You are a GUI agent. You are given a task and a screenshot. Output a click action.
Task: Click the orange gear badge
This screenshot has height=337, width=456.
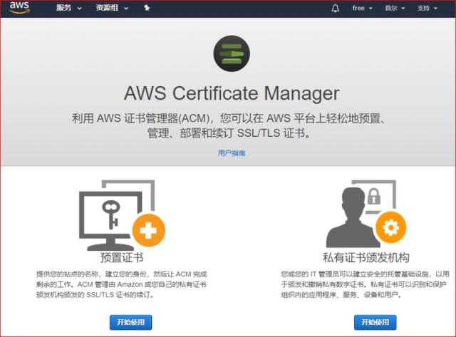[x=390, y=228]
